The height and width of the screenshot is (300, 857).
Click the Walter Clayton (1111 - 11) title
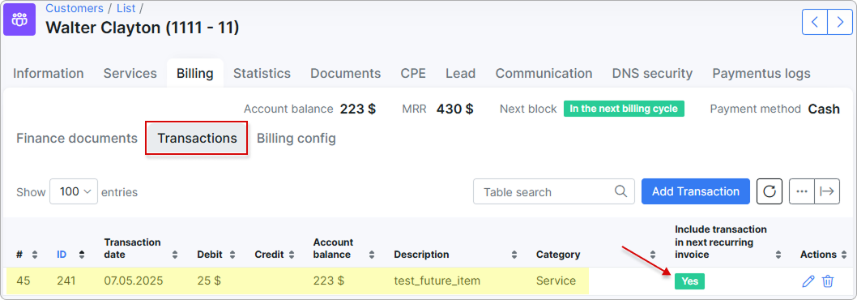(142, 28)
